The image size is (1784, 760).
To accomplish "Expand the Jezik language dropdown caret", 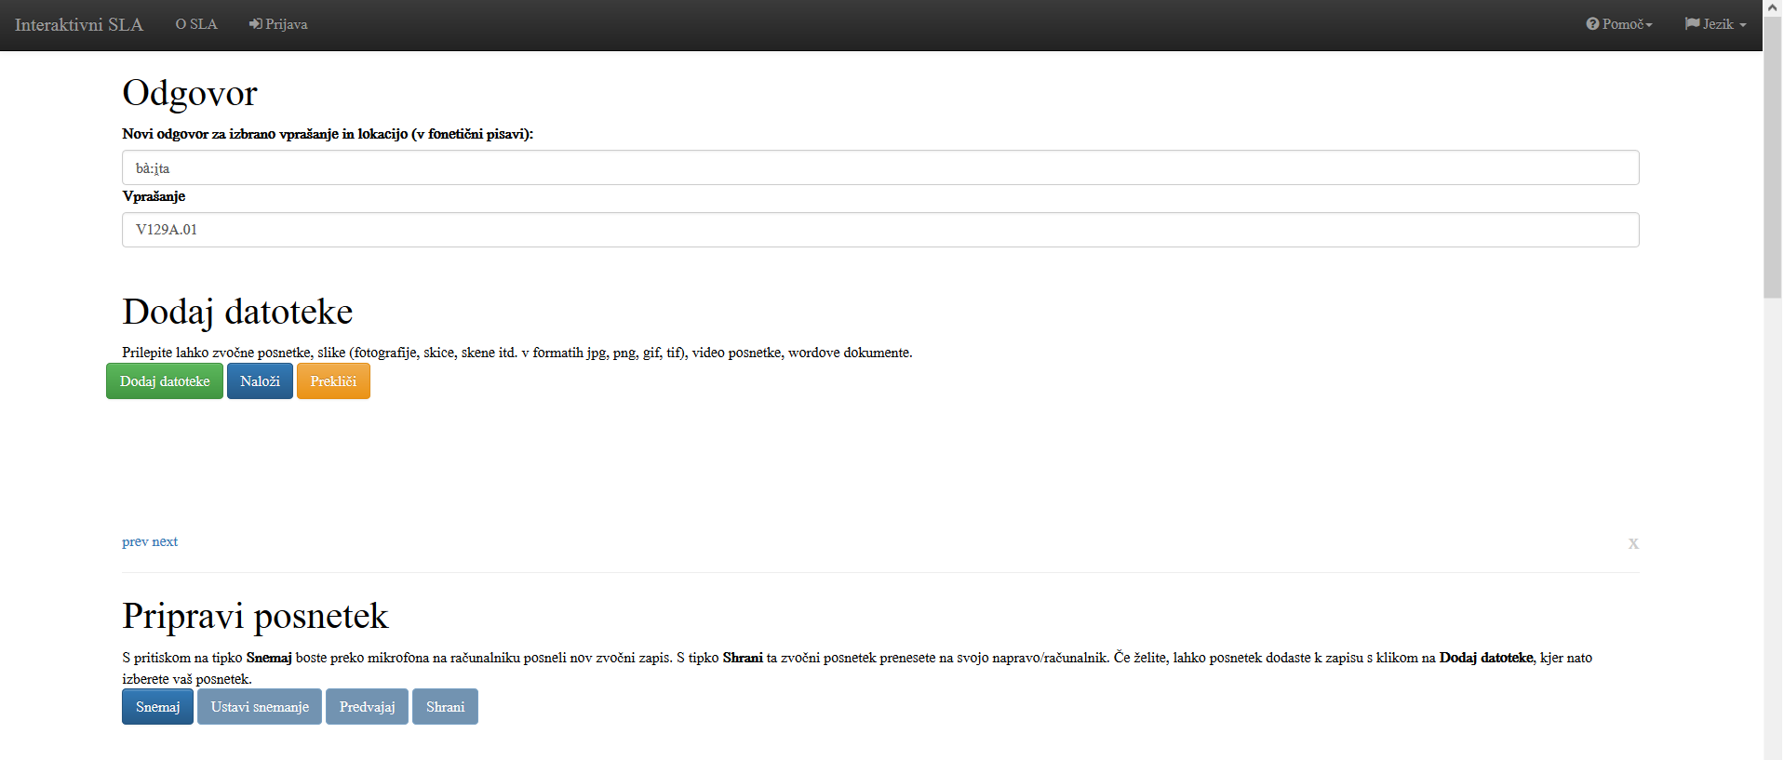I will (x=1743, y=25).
